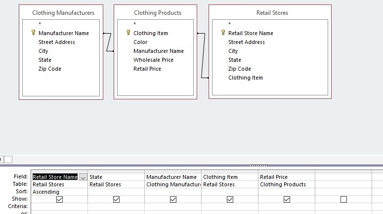Viewport: 383px width, 214px height.
Task: Open the Retail Store Name field dropdown
Action: pyautogui.click(x=83, y=177)
